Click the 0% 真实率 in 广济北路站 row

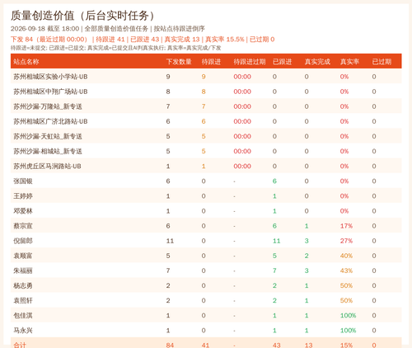click(344, 121)
